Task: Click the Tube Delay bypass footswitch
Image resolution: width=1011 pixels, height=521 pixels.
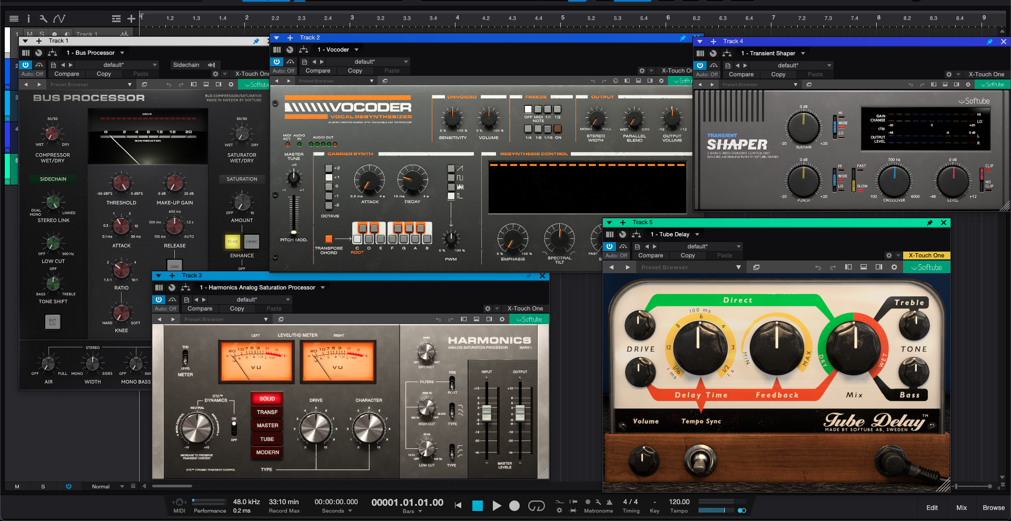Action: [700, 460]
